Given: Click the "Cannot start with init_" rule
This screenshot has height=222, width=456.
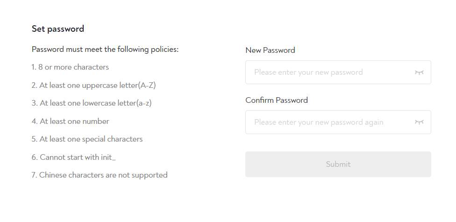Looking at the screenshot, I should (73, 158).
